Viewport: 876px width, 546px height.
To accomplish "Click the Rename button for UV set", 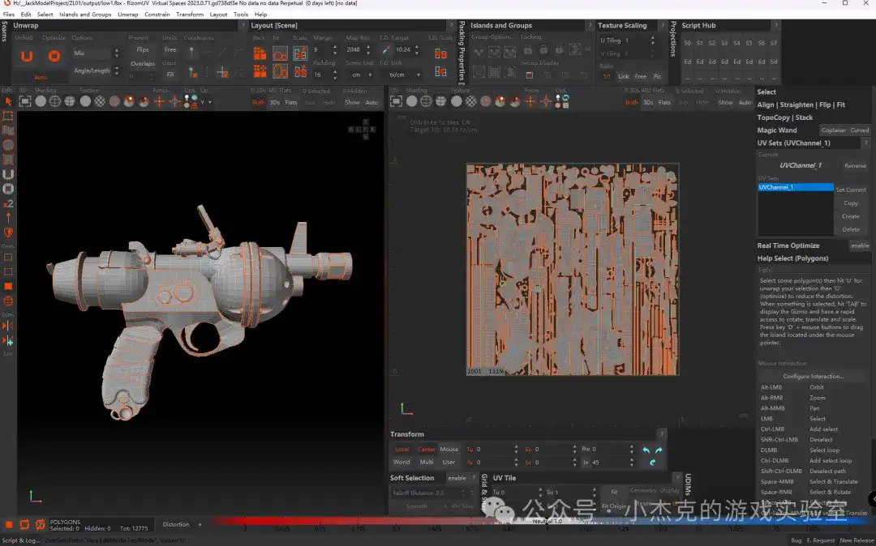I will pyautogui.click(x=855, y=165).
